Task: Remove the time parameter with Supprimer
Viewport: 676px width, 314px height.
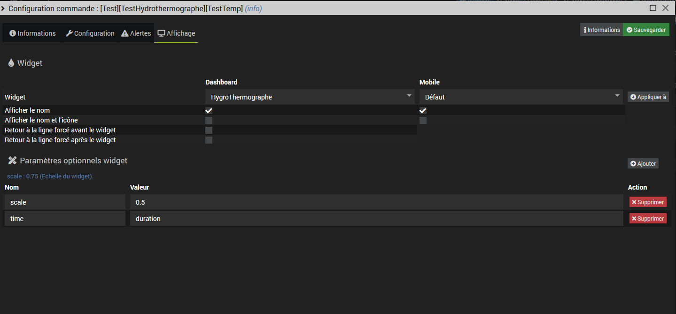Action: [648, 219]
